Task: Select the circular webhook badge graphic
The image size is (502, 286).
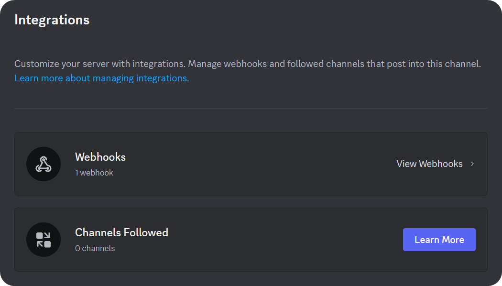Action: 44,164
